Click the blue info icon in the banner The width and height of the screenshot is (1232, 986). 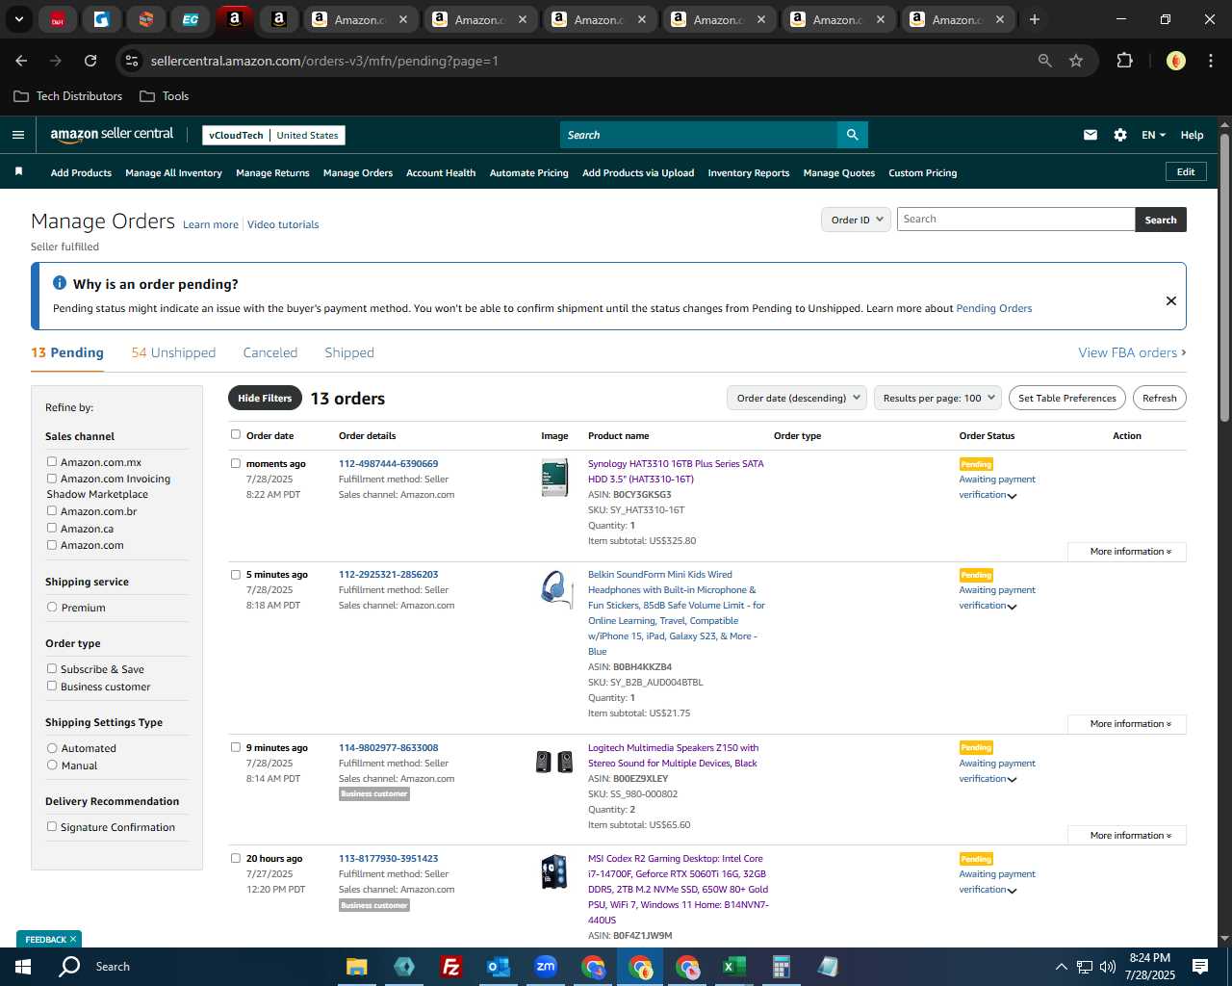click(x=60, y=283)
